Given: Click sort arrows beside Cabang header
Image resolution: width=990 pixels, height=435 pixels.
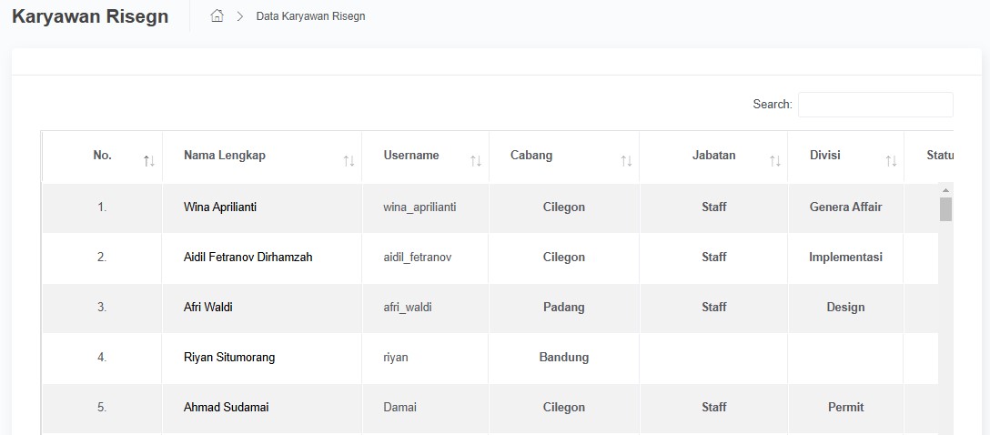Looking at the screenshot, I should click(x=626, y=161).
